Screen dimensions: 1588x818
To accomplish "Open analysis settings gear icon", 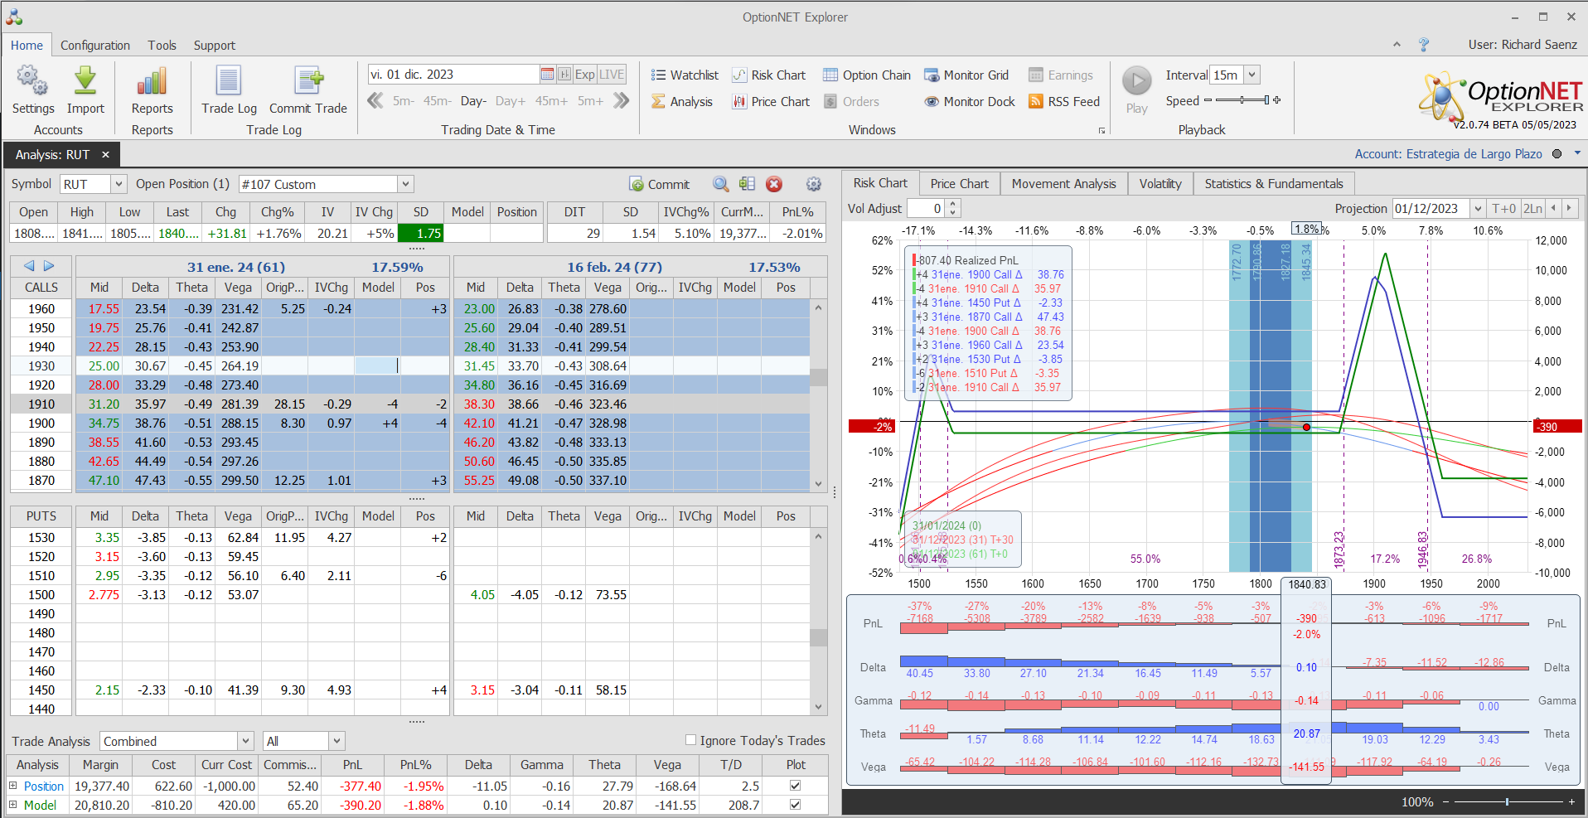I will [814, 184].
